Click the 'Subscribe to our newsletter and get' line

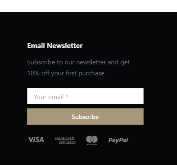(x=78, y=62)
